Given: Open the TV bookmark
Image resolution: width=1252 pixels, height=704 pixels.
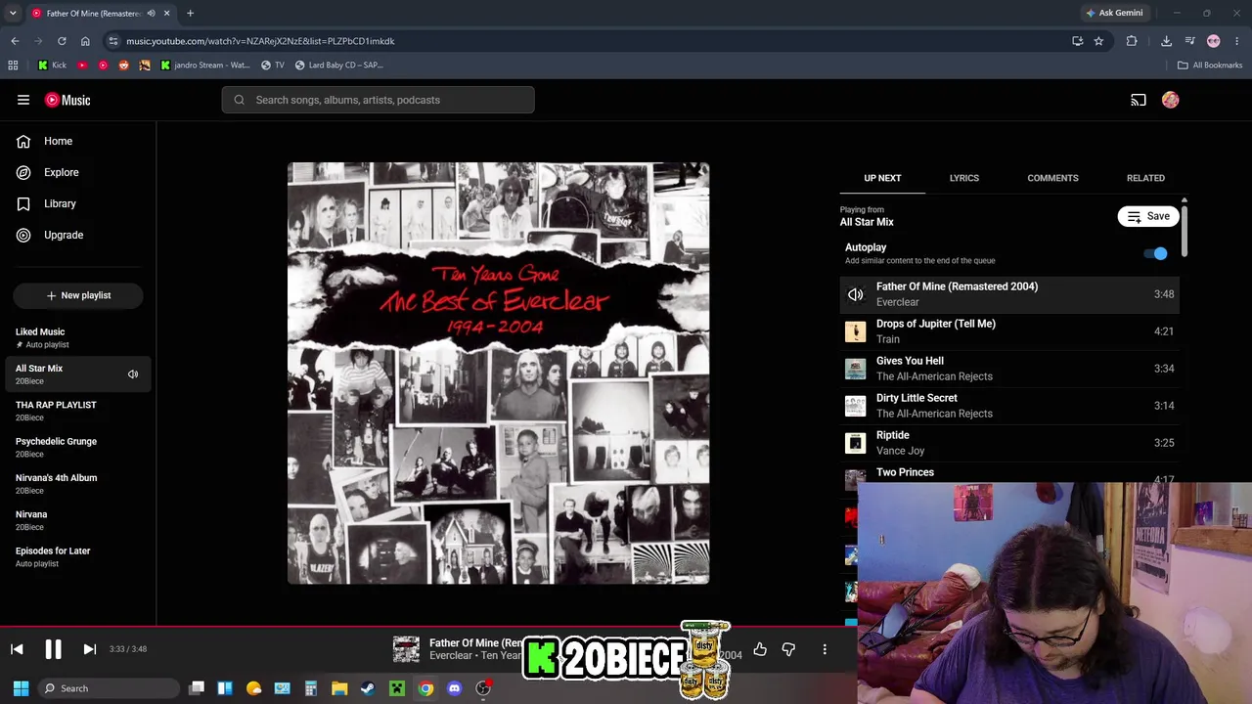Looking at the screenshot, I should pyautogui.click(x=272, y=66).
